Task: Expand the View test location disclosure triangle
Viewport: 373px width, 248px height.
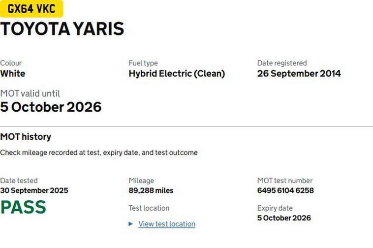Action: click(131, 224)
